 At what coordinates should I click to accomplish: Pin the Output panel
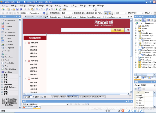coord(129,101)
